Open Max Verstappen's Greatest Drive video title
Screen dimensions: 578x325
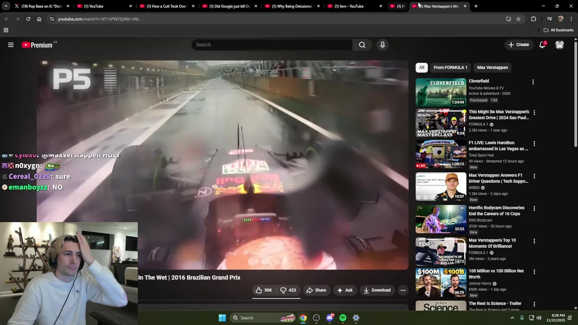coord(499,115)
